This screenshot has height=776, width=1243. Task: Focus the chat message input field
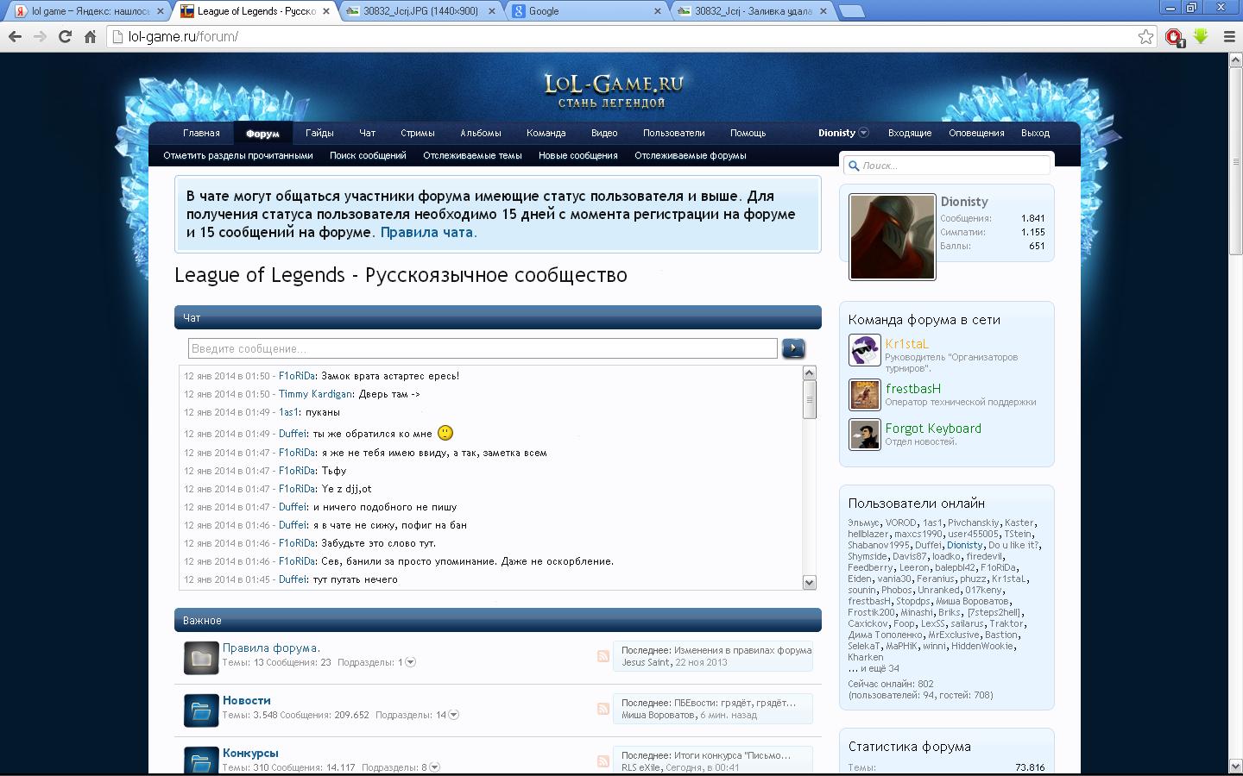click(x=483, y=348)
